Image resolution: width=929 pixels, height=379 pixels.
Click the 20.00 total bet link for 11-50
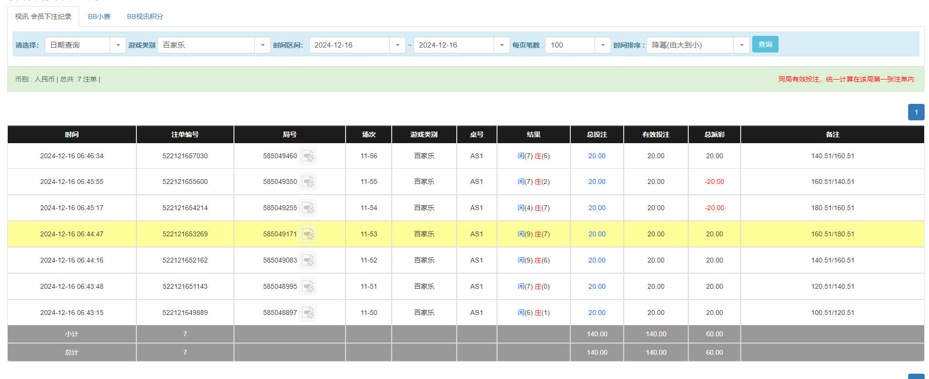597,313
